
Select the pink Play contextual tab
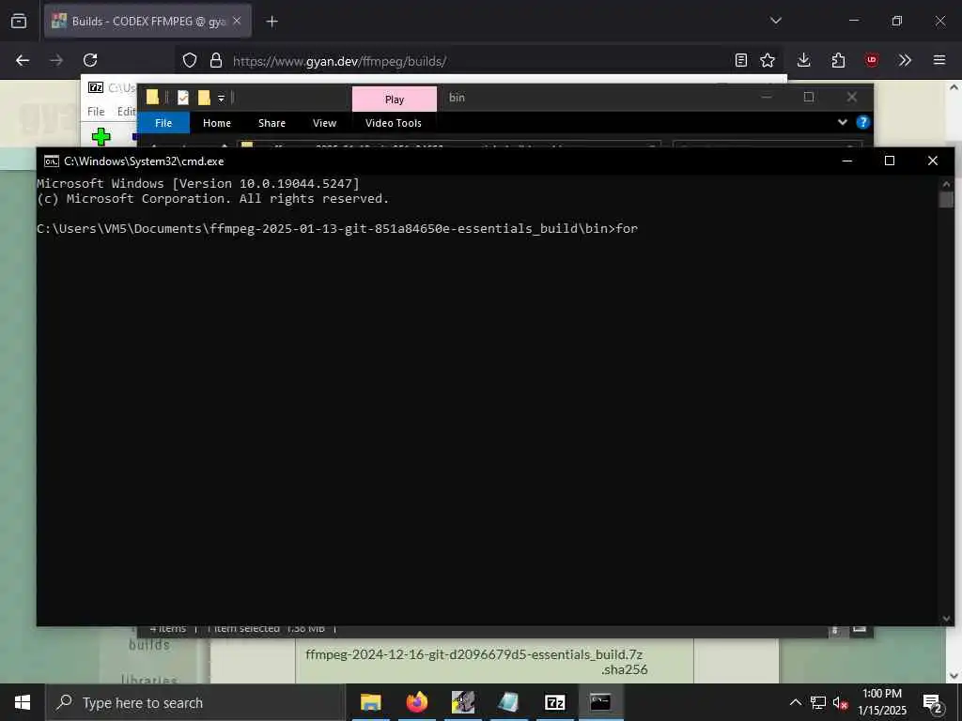(x=395, y=100)
